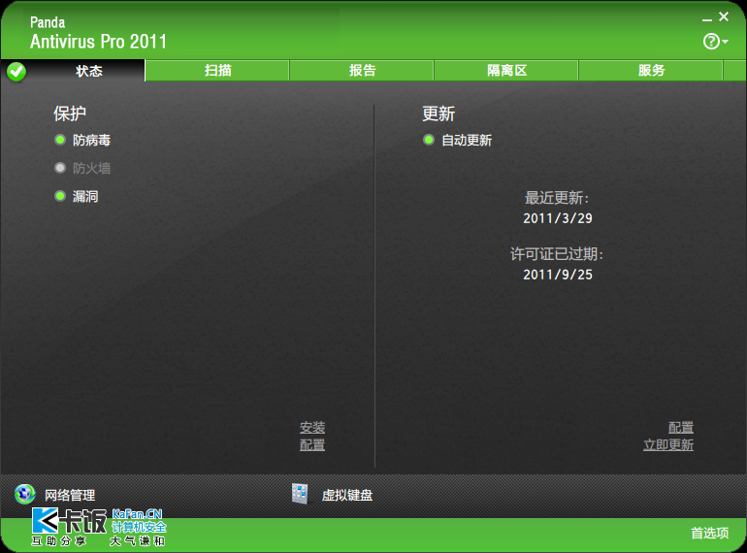Close the Panda Antivirus window

pyautogui.click(x=724, y=16)
